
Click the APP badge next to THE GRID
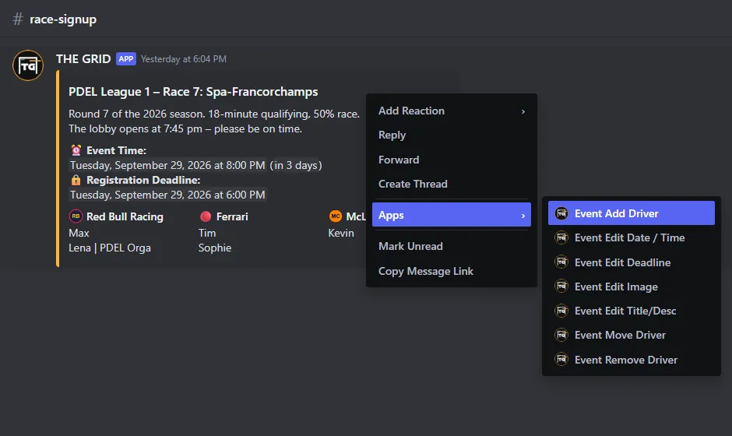click(126, 59)
